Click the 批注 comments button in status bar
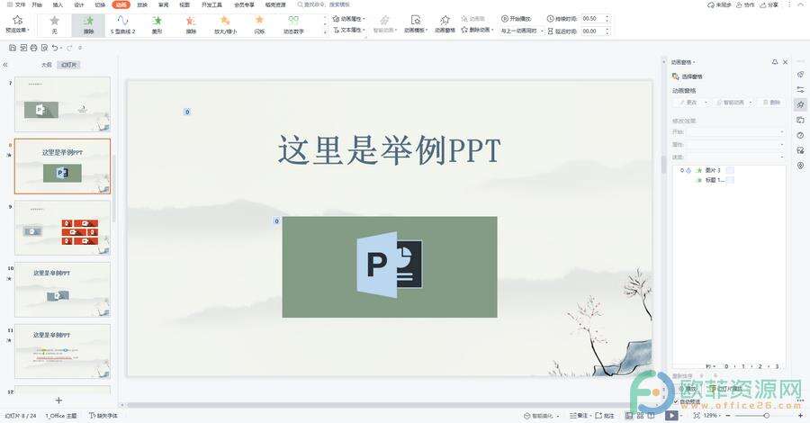This screenshot has height=423, width=810. pyautogui.click(x=605, y=415)
